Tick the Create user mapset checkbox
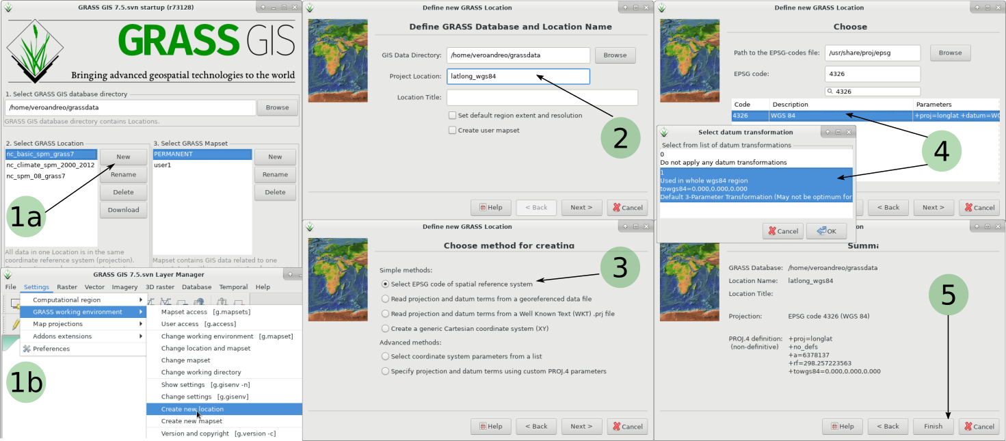 pos(452,130)
